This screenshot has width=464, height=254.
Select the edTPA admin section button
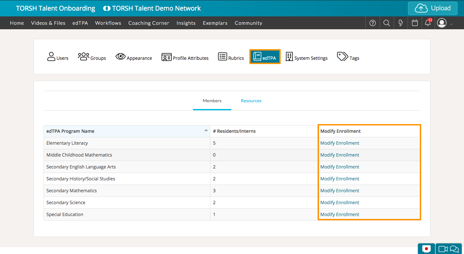265,57
